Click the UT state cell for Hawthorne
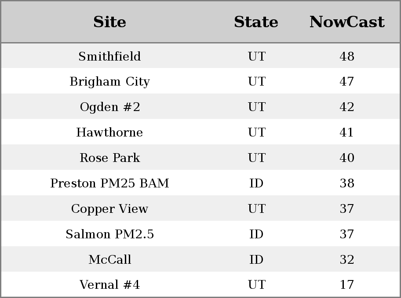 (256, 133)
